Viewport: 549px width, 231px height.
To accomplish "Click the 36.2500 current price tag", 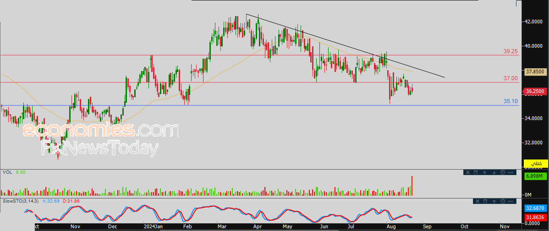I will [535, 92].
